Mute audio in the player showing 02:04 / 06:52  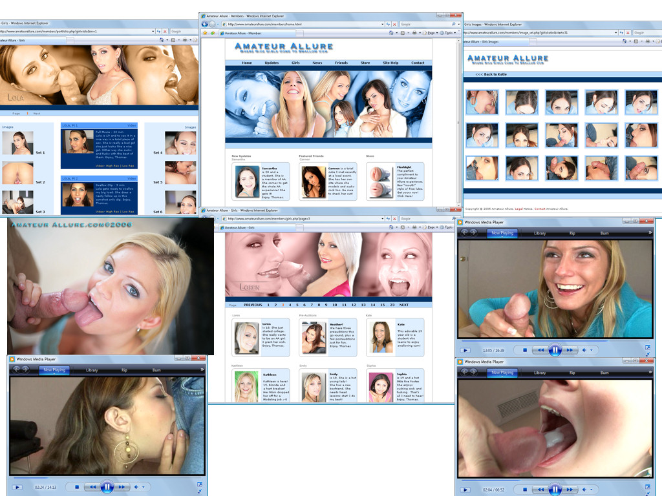(x=584, y=490)
